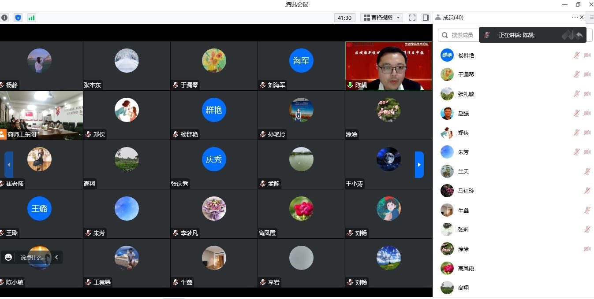Click the members panel person icon
594x299 pixels.
[438, 18]
